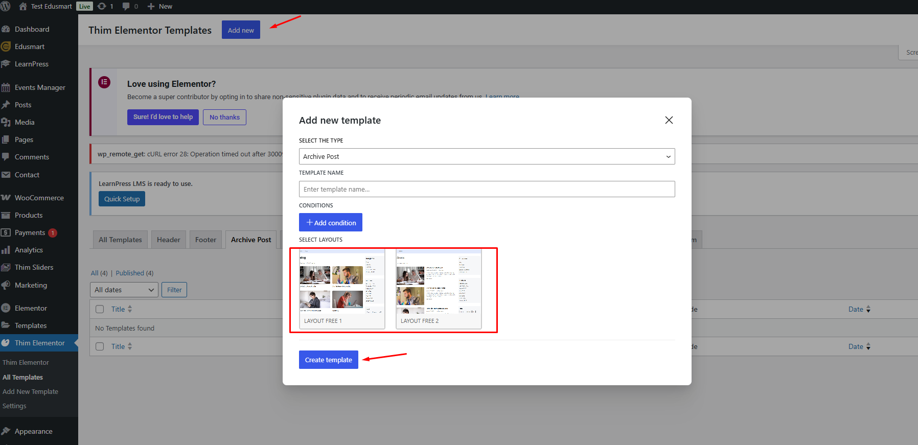
Task: Click the Payments dollar icon
Action: pyautogui.click(x=6, y=232)
